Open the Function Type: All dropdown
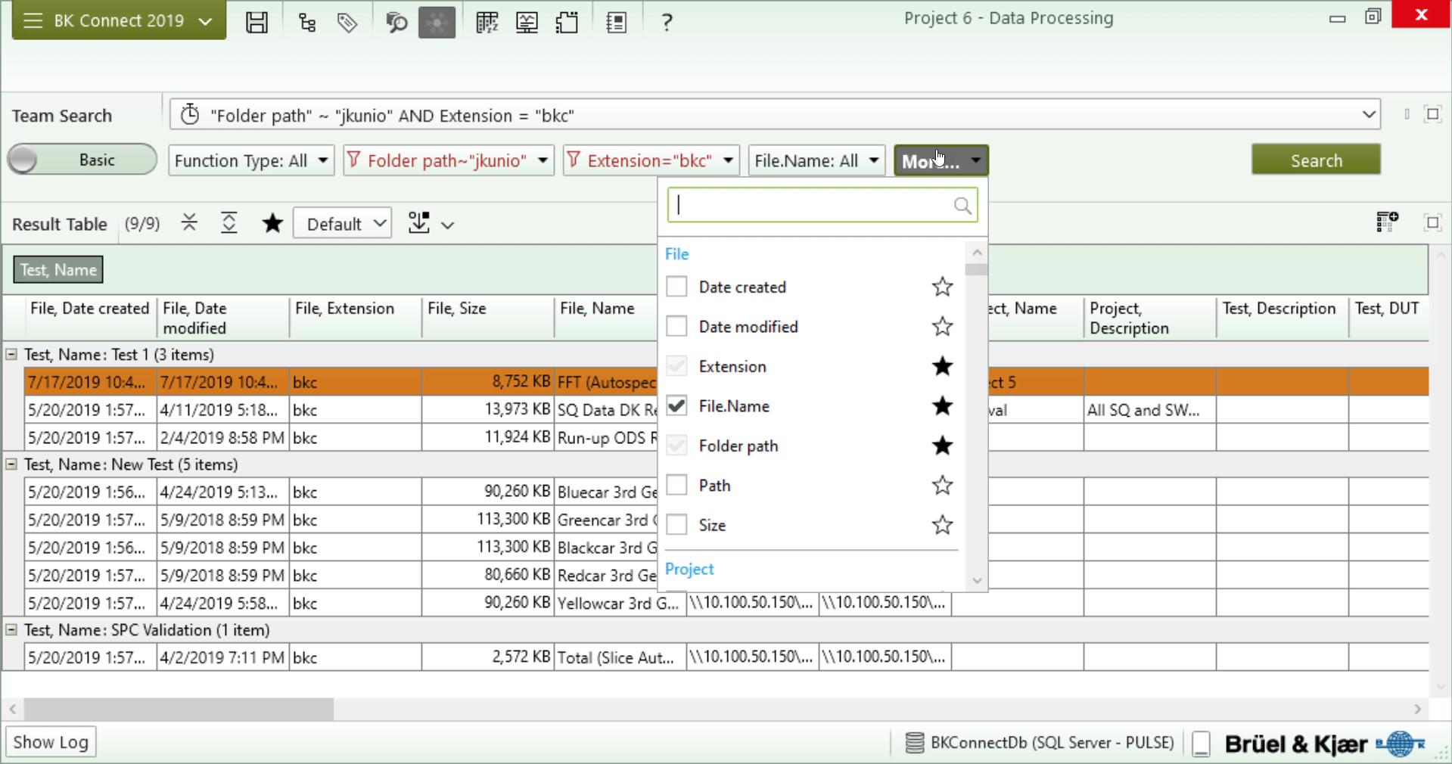This screenshot has height=764, width=1452. [x=250, y=160]
